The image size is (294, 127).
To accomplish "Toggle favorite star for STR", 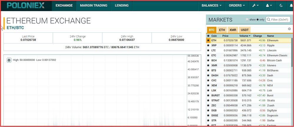I will (208, 121).
